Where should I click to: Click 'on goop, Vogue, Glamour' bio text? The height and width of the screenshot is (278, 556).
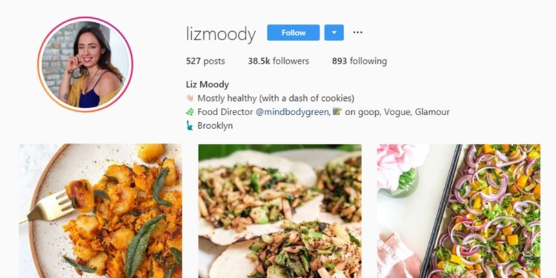coord(397,112)
